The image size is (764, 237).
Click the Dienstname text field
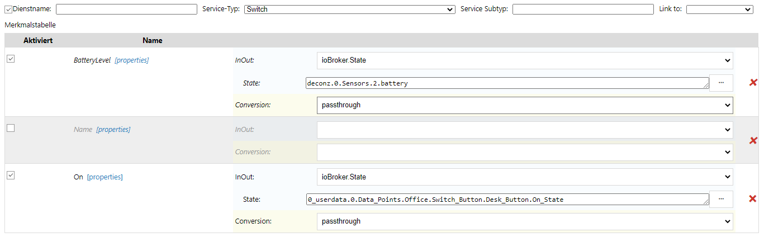tap(126, 10)
